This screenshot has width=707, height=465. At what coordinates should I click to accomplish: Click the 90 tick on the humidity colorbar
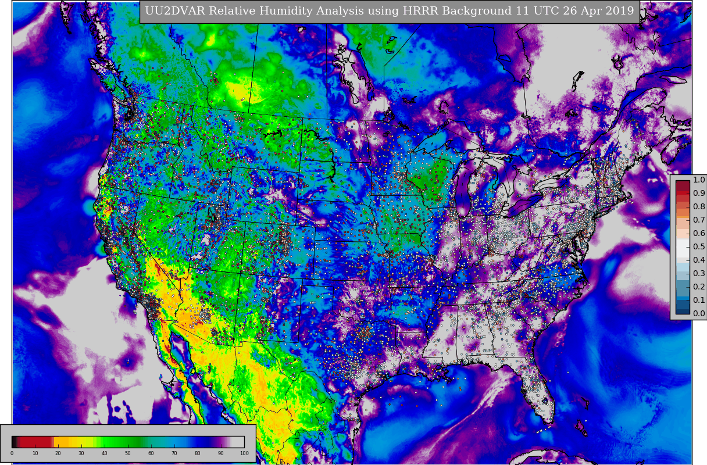221,453
